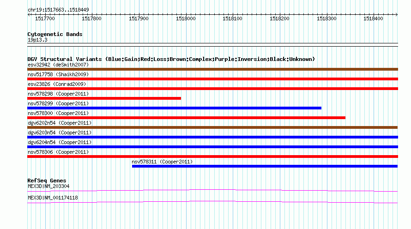
Task: Click the 1518200 ruler position label
Action: (x=279, y=18)
